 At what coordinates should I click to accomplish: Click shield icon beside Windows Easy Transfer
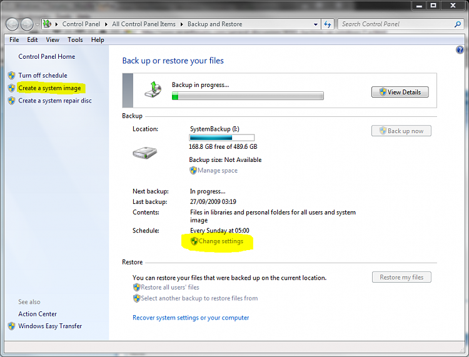coord(11,326)
